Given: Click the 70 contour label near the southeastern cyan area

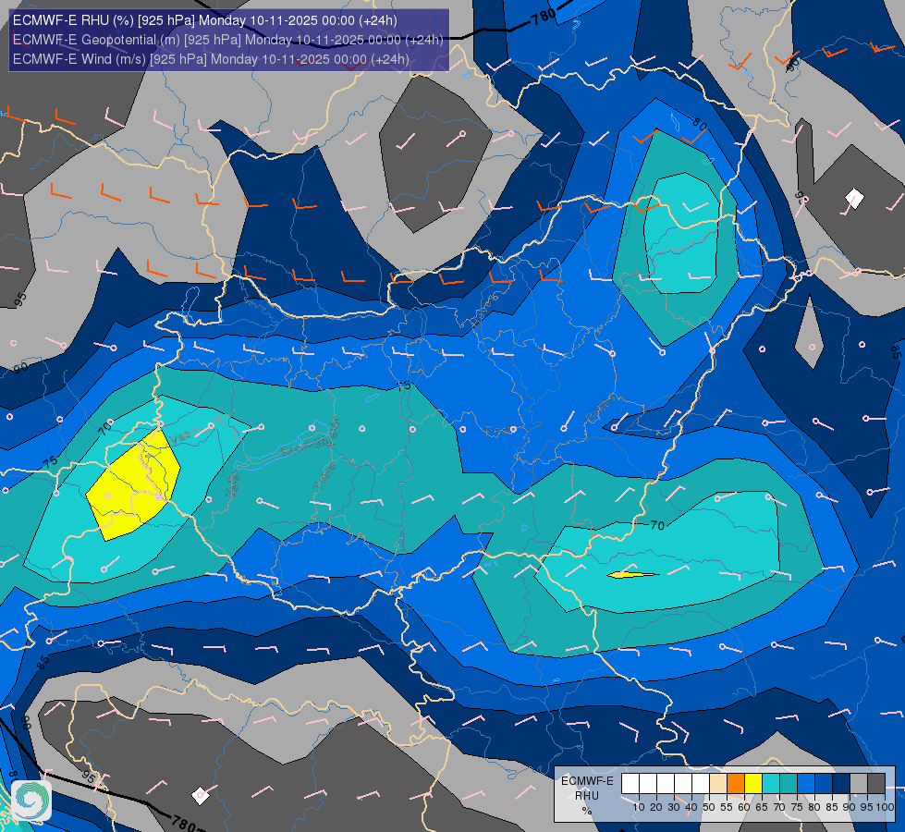Looking at the screenshot, I should point(657,525).
